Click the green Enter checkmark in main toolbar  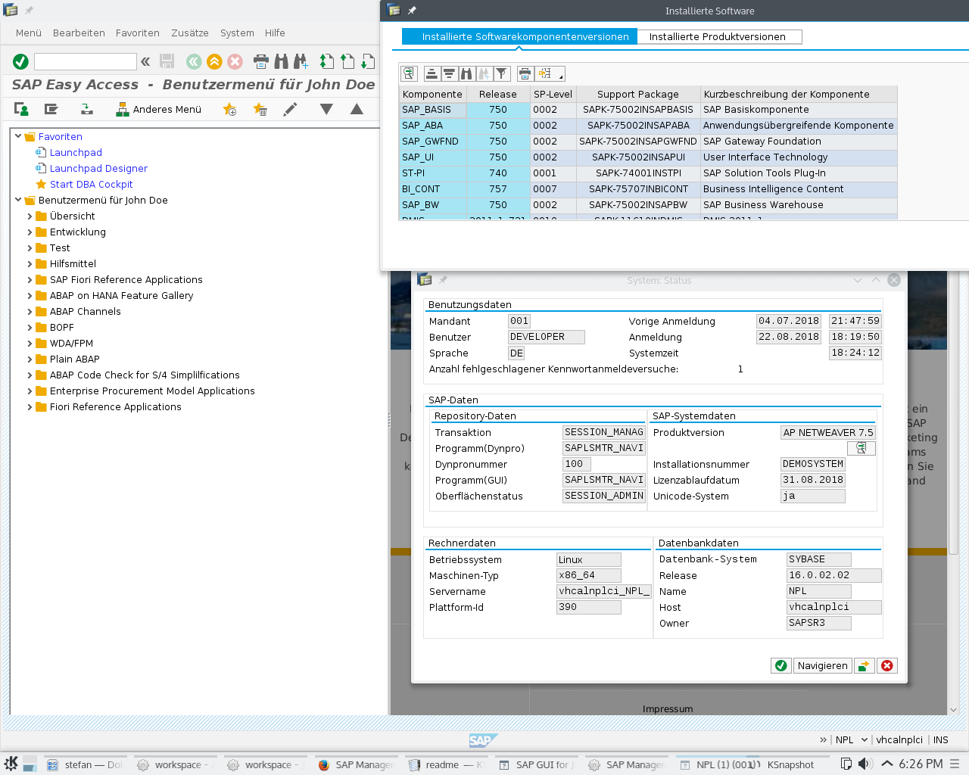click(20, 61)
